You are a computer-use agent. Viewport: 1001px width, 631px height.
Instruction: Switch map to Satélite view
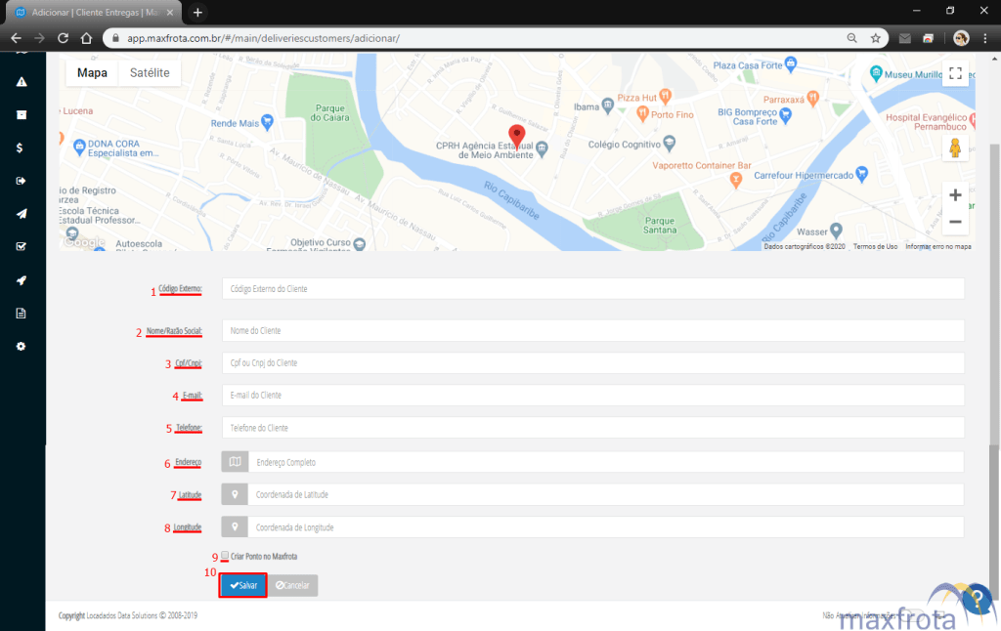150,73
